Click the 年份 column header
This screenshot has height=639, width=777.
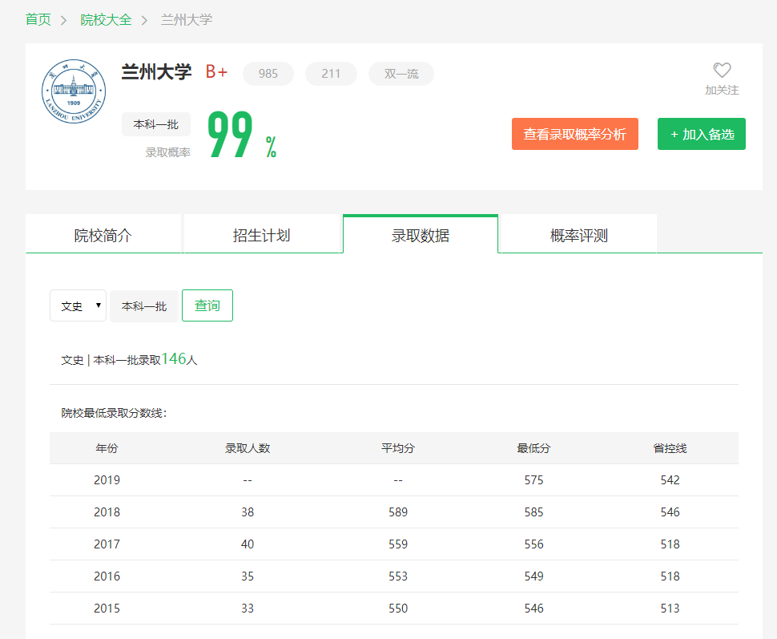[x=107, y=448]
